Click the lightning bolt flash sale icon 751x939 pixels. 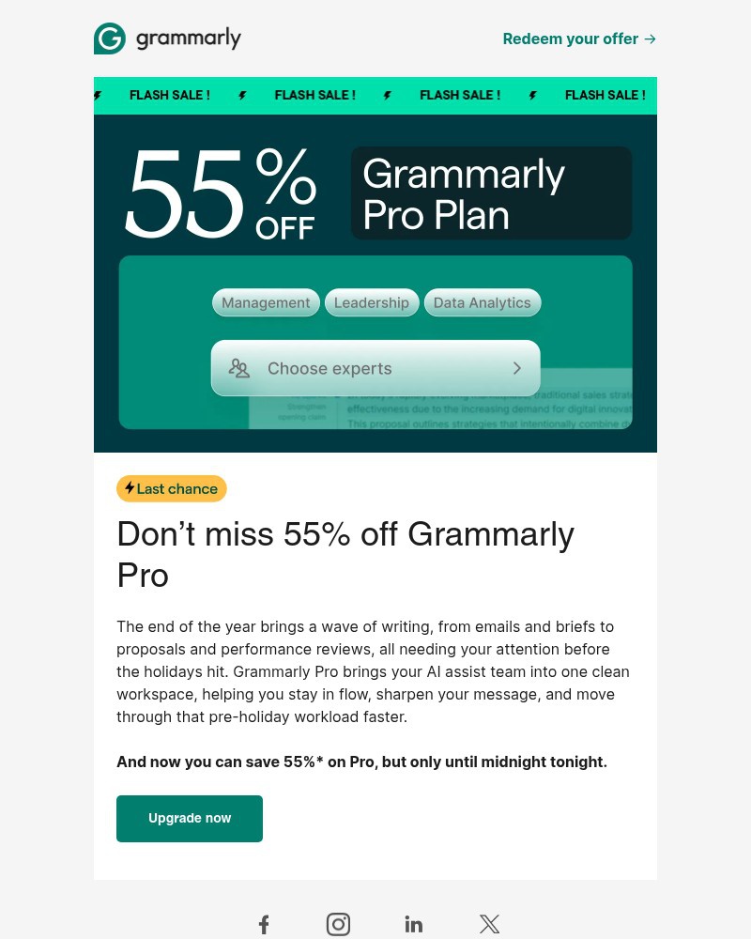[242, 95]
